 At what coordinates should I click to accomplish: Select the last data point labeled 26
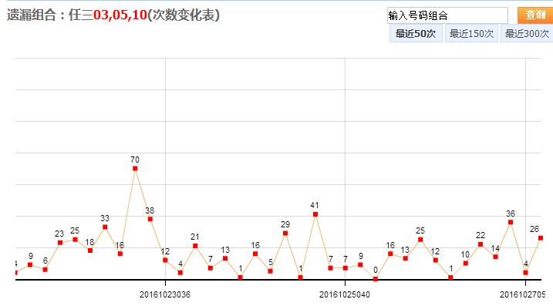pos(541,238)
